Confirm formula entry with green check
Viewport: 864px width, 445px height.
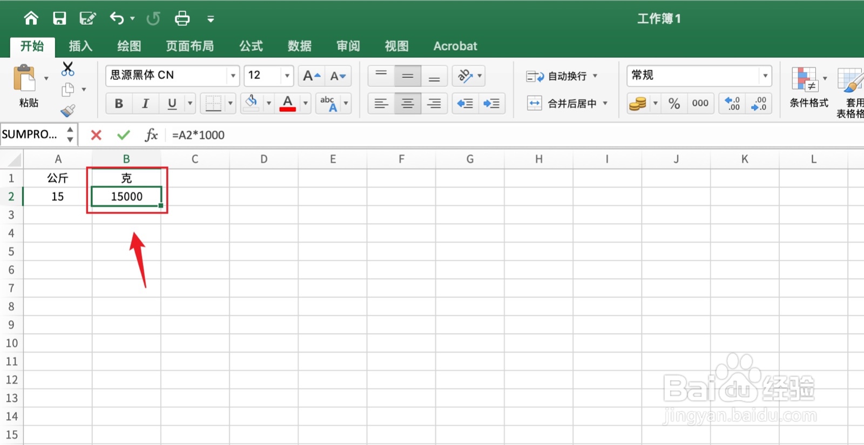click(124, 134)
